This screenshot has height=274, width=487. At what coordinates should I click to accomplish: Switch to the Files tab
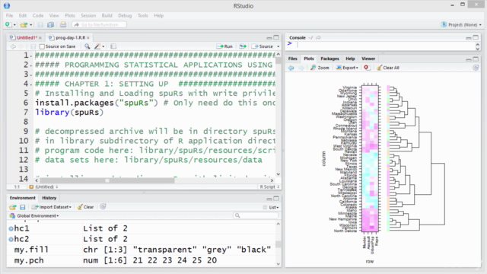[292, 59]
